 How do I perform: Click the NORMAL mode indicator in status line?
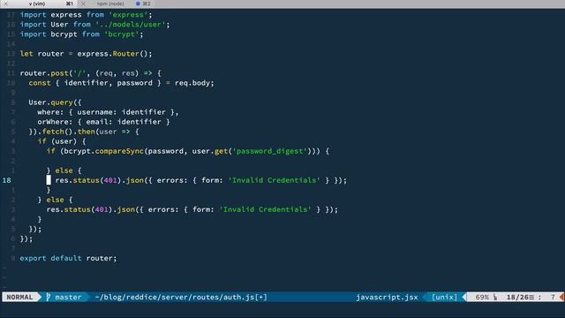(x=19, y=297)
